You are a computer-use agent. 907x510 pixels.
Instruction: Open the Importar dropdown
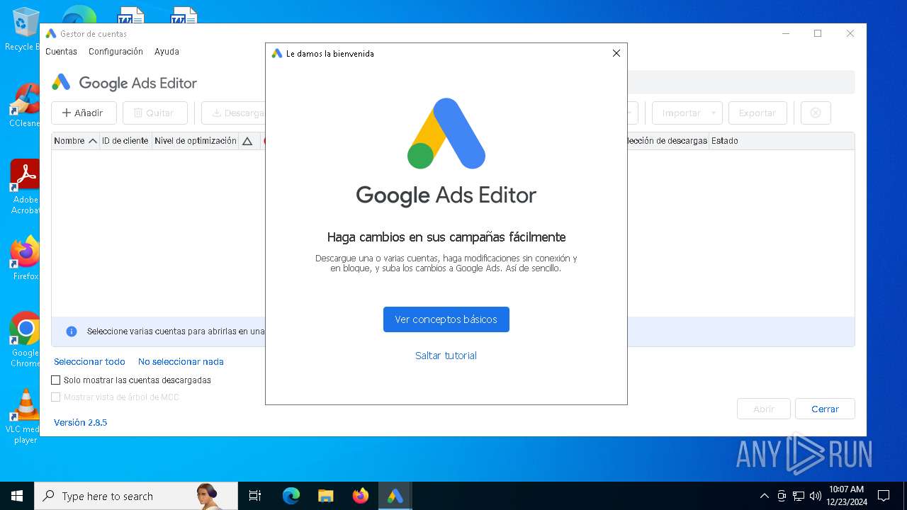(x=687, y=113)
